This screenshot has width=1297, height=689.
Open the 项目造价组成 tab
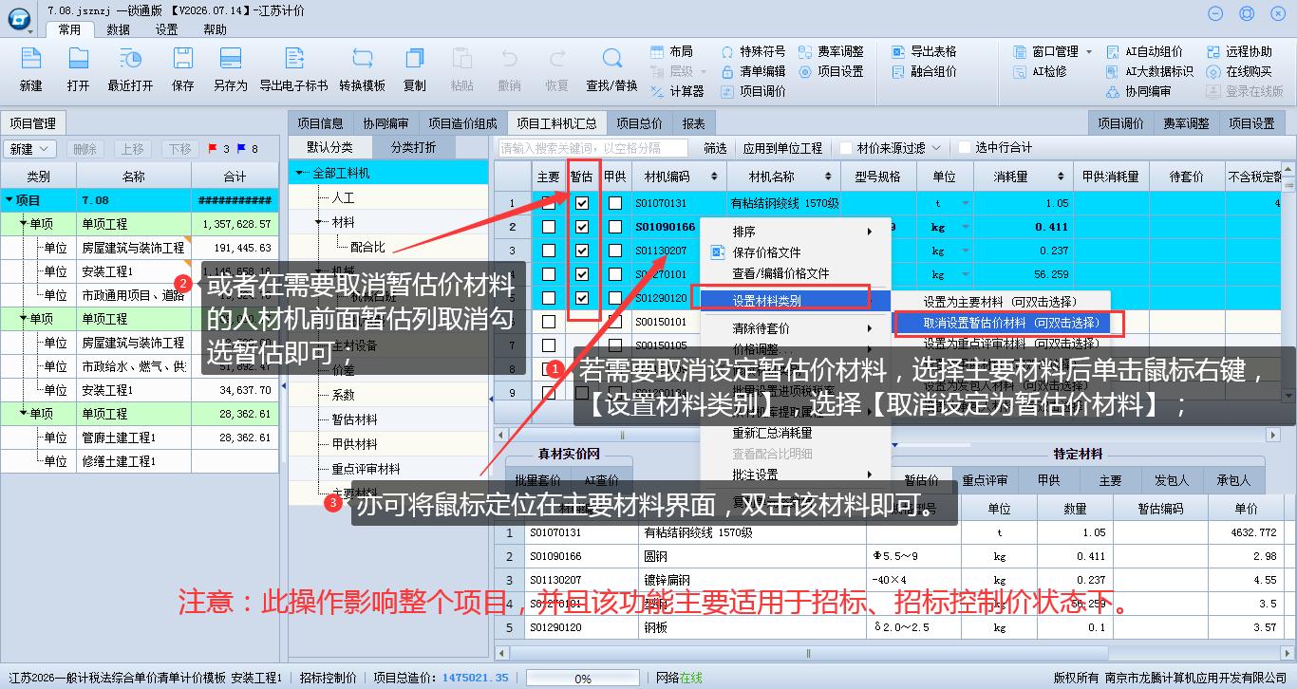click(x=461, y=123)
